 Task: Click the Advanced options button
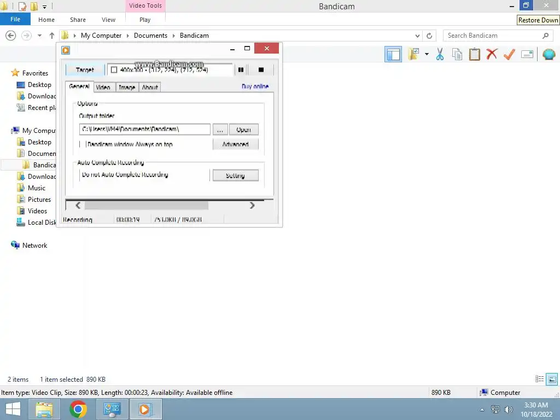(x=235, y=144)
